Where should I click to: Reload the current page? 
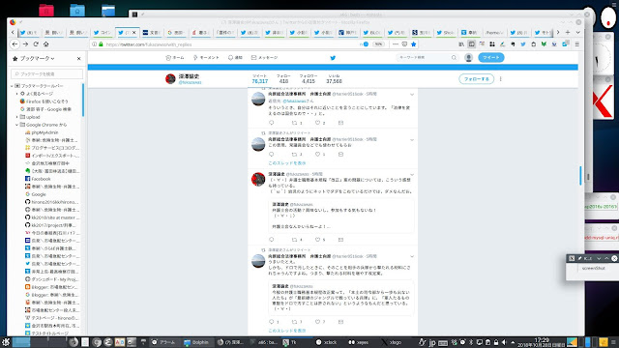coord(36,44)
